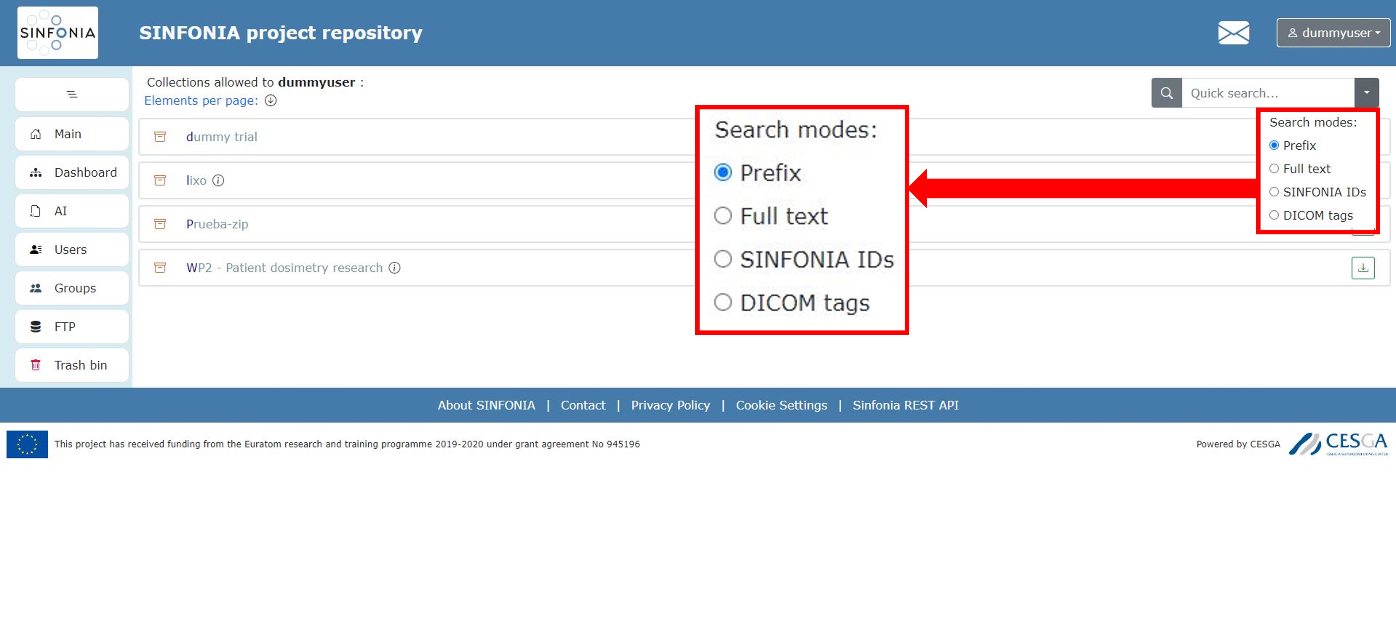Click the magnifier search button
The width and height of the screenshot is (1396, 627).
1166,93
